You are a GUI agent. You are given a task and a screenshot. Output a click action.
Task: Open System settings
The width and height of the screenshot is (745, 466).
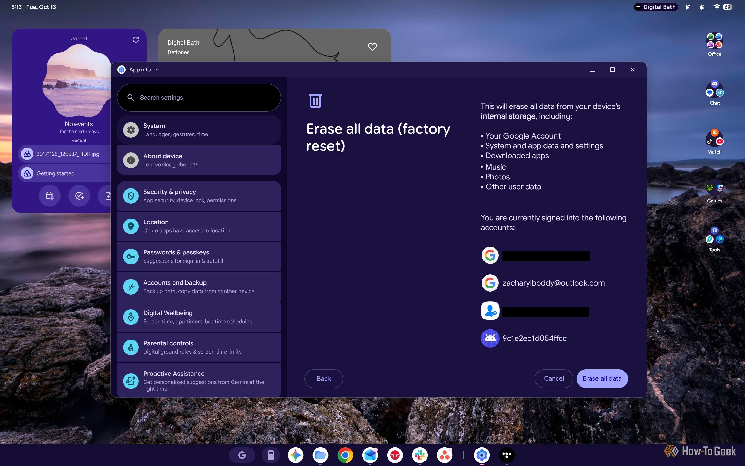pos(199,130)
